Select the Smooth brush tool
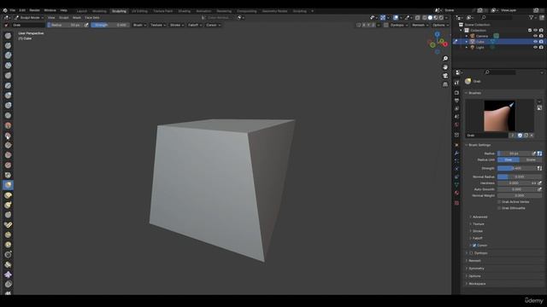Screen dimensions: 547x307 8,125
